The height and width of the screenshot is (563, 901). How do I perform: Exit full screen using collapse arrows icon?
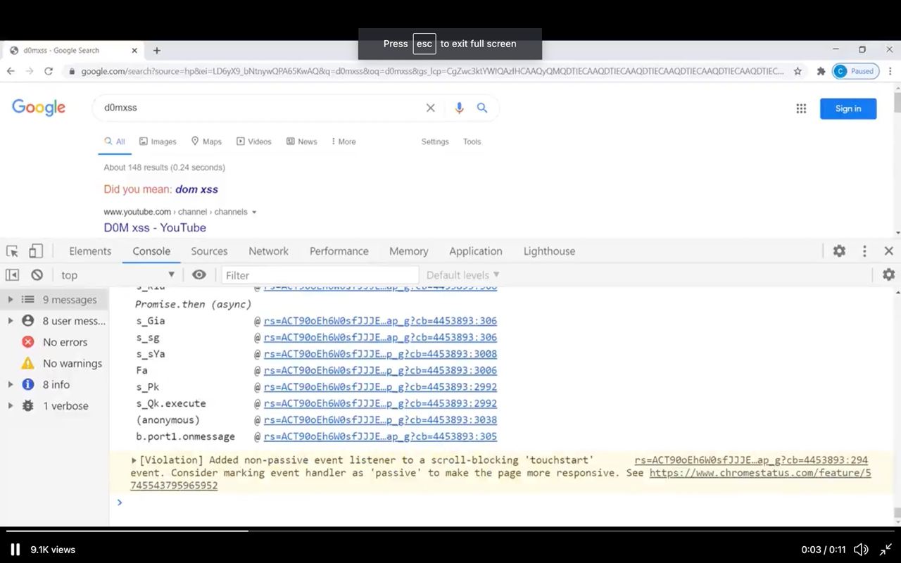(x=886, y=550)
